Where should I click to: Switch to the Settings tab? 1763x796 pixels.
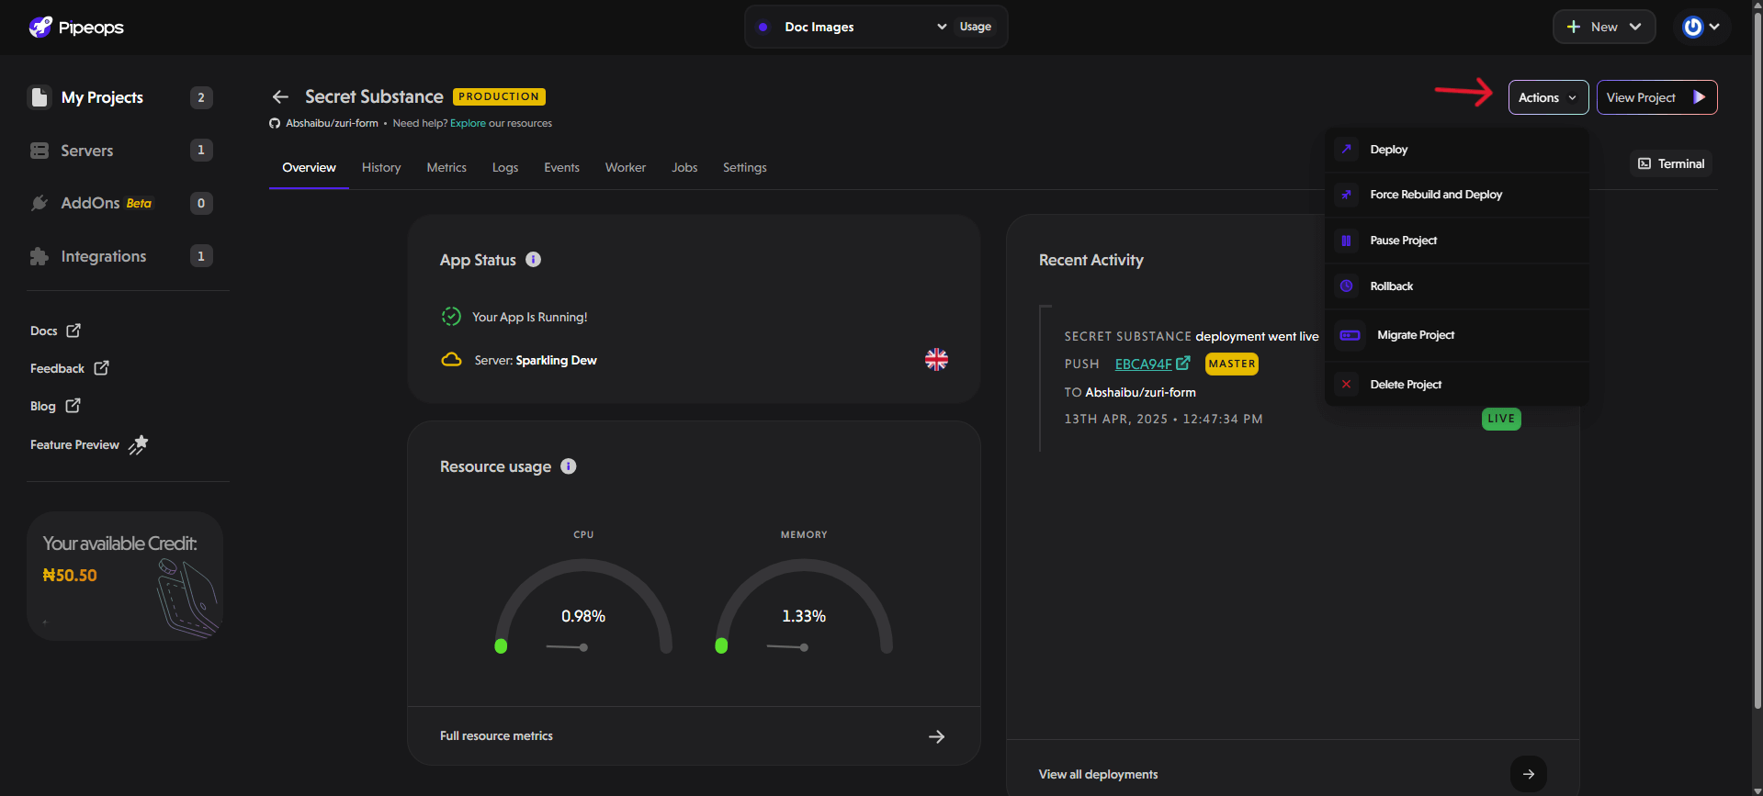pyautogui.click(x=744, y=167)
